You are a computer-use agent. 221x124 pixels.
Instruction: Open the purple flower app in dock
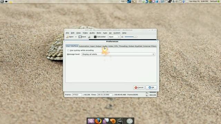click(x=91, y=121)
